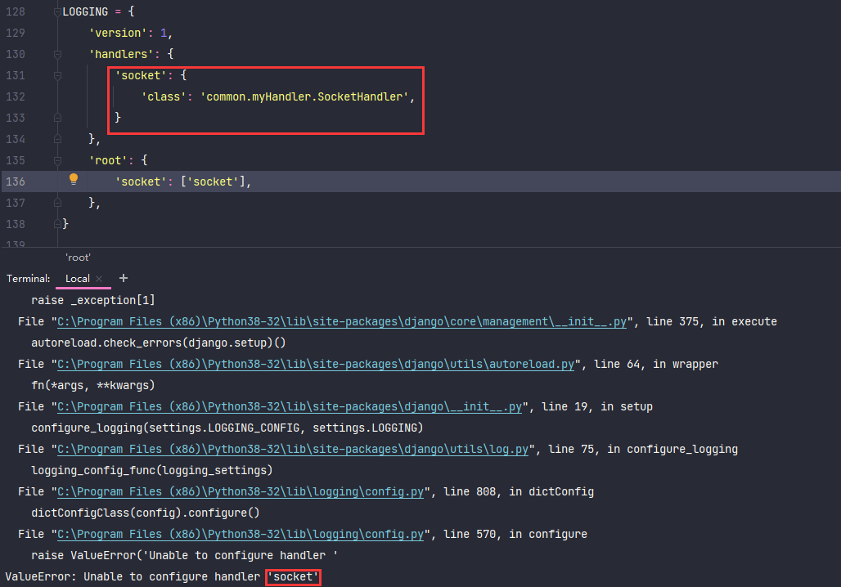This screenshot has height=587, width=841.
Task: Click 'dictConfigClass(config).configure()' terminal line
Action: (x=146, y=513)
